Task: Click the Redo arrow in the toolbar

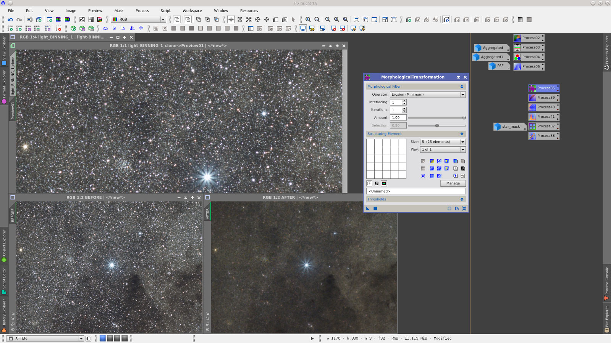Action: 19,19
